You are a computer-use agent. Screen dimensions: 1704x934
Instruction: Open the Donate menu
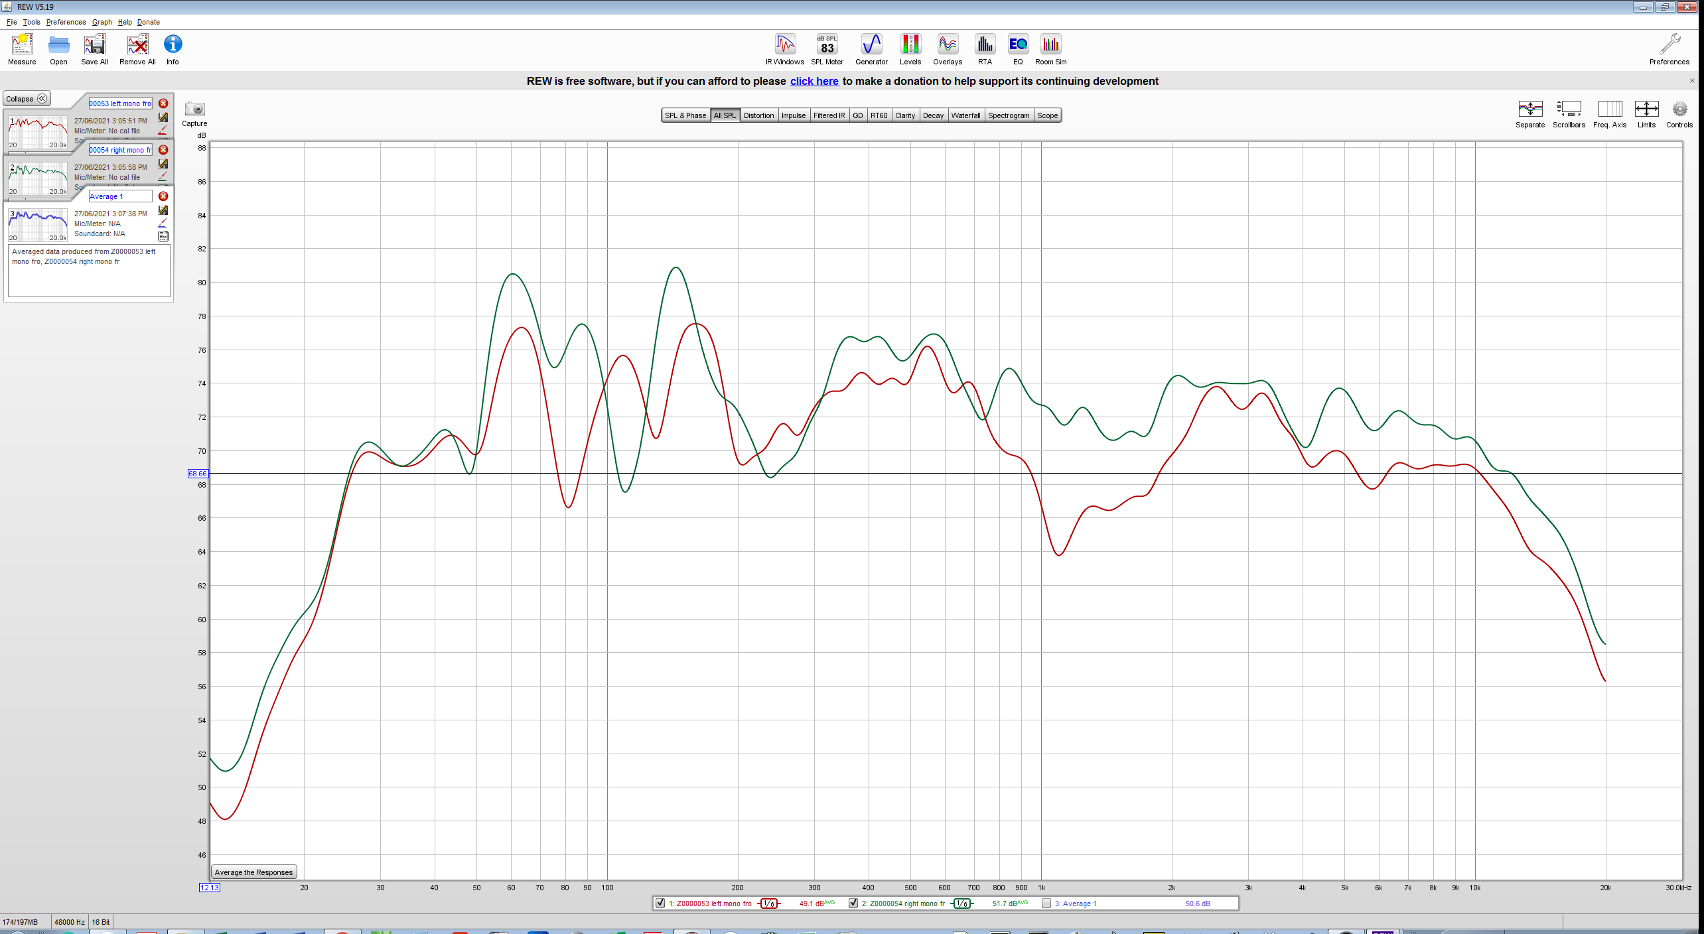(149, 22)
